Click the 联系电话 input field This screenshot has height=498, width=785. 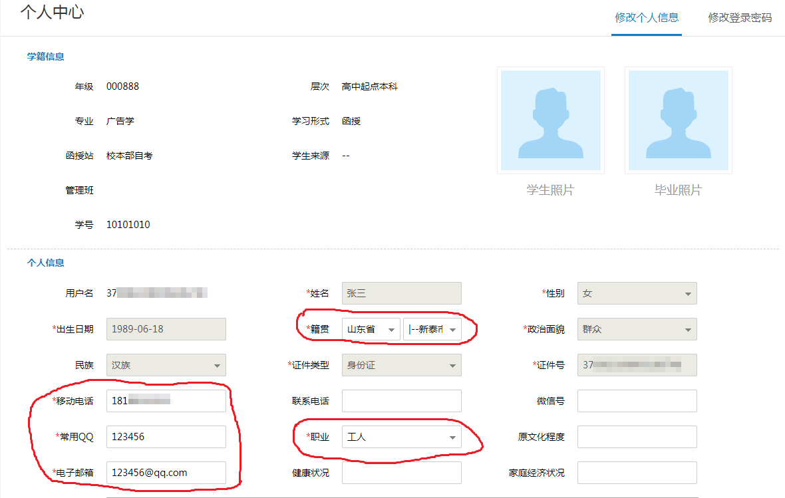401,401
